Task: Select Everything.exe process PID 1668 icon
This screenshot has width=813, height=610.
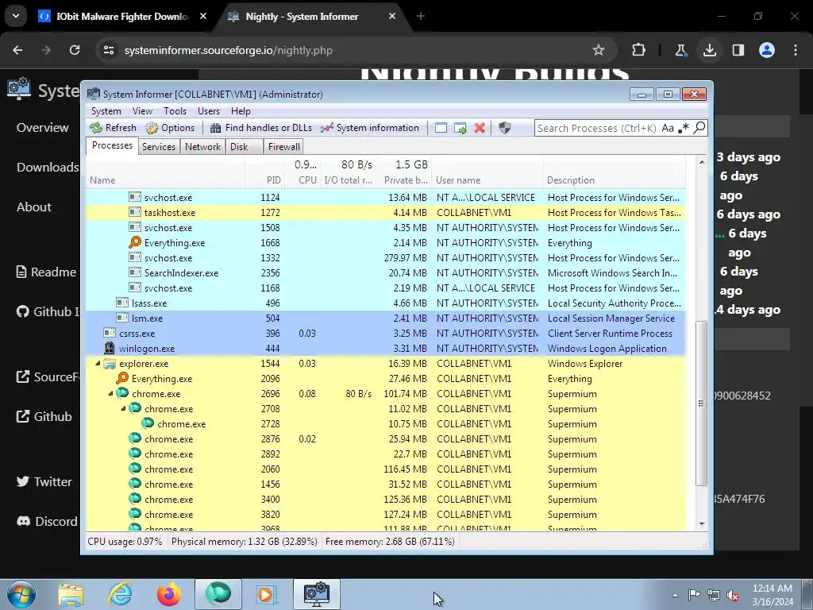Action: tap(135, 242)
